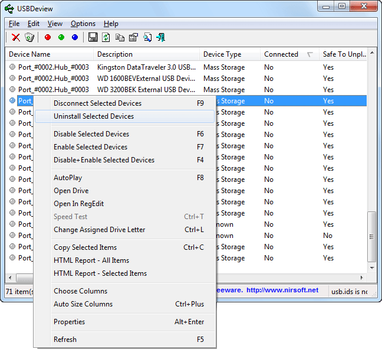
Task: Open the nirsoft.net link in status bar
Action: [x=282, y=290]
